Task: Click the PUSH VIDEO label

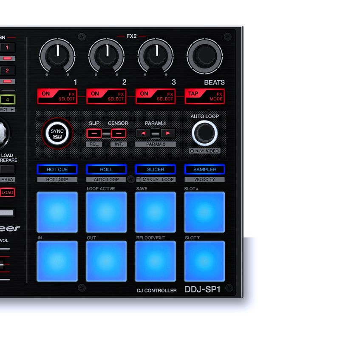Action: click(205, 151)
